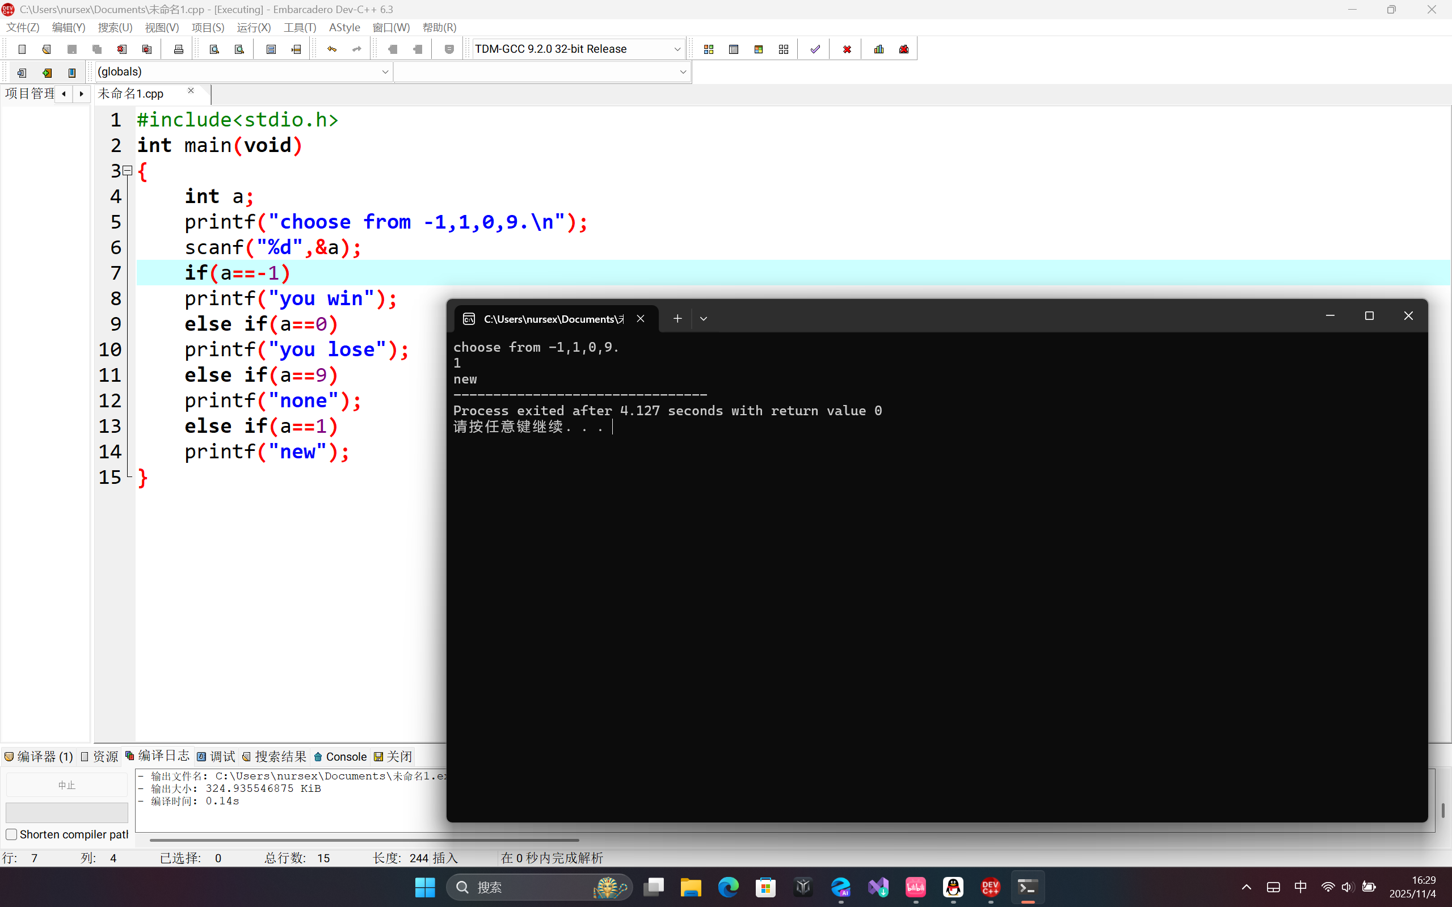Image resolution: width=1452 pixels, height=907 pixels.
Task: Open the TDM-GCC compiler selection dropdown
Action: point(677,49)
